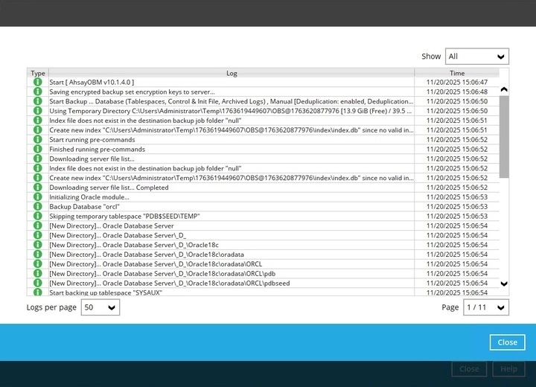
Task: Select log New Directory Oracle Database Server\_D_\Oracle18c
Action: click(134, 245)
